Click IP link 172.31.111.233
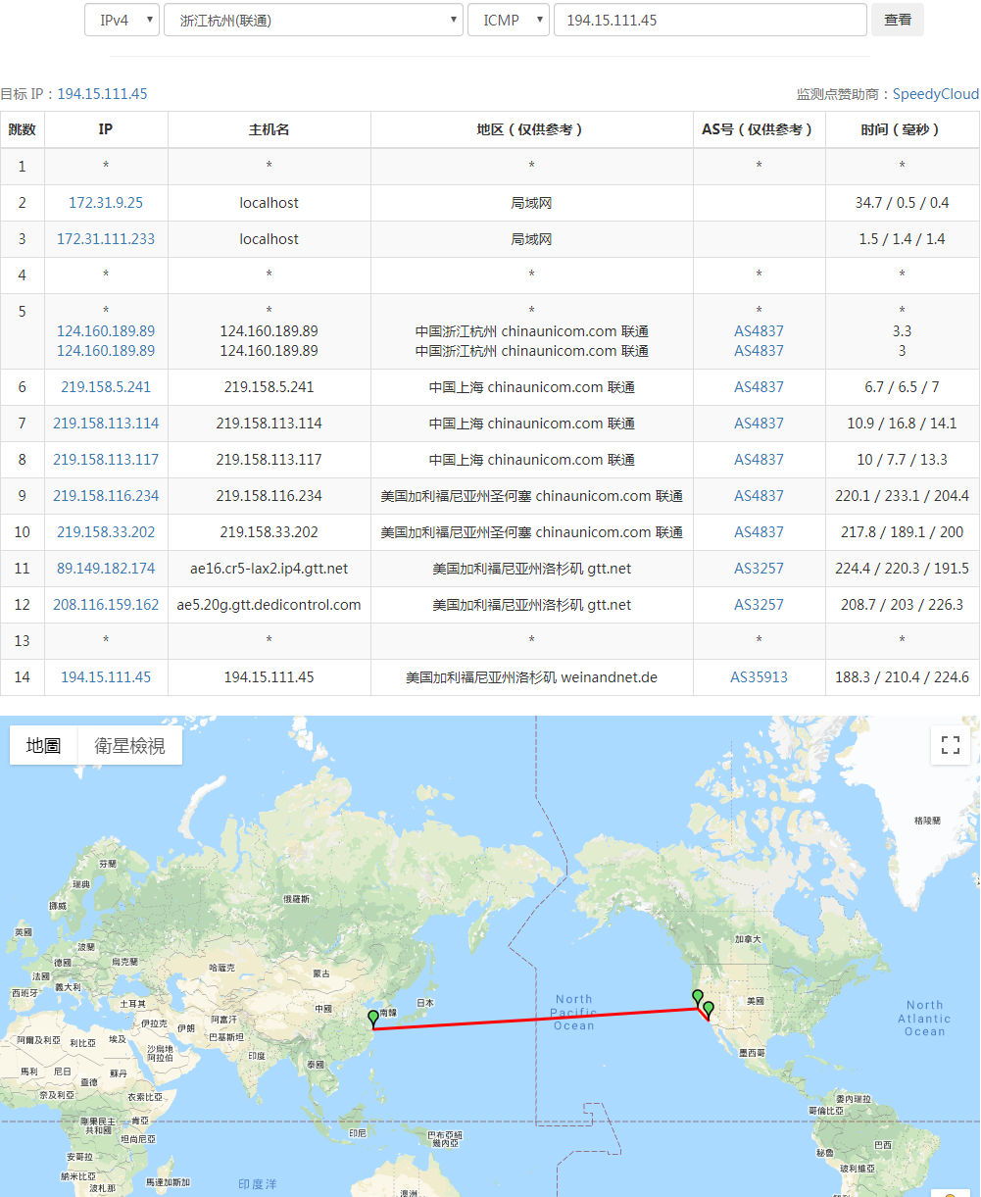This screenshot has height=1197, width=981. point(106,239)
